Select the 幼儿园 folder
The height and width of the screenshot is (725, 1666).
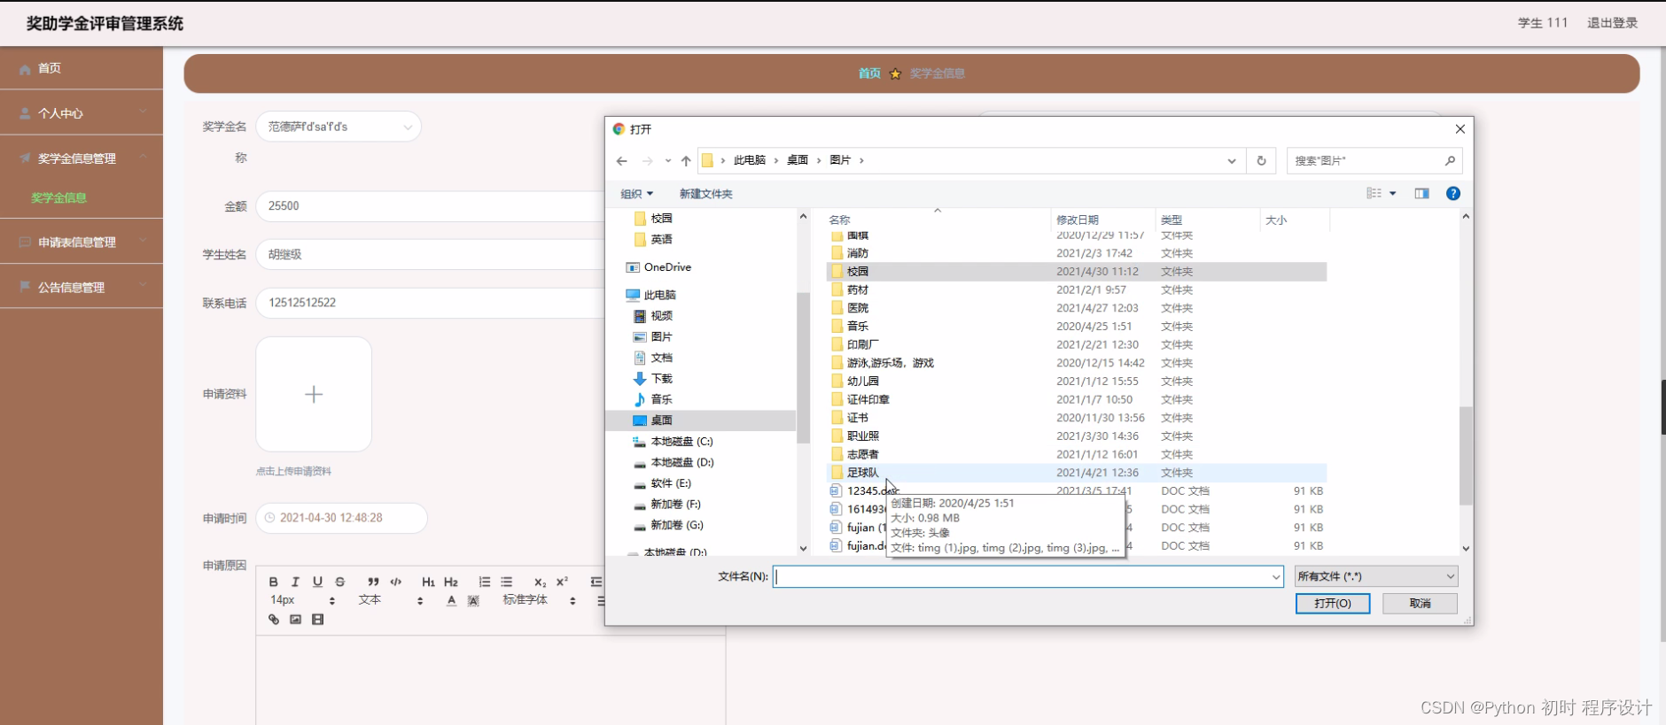(x=1076, y=382)
